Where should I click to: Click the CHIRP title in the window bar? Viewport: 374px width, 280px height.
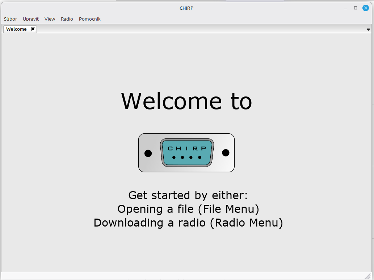tap(186, 8)
